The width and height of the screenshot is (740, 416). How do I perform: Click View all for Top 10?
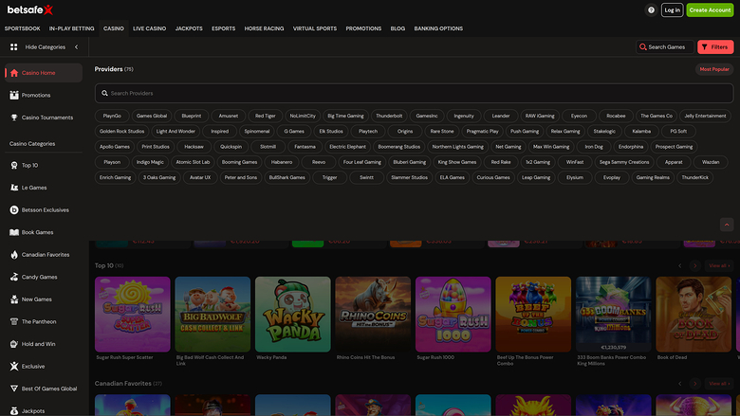[719, 265]
